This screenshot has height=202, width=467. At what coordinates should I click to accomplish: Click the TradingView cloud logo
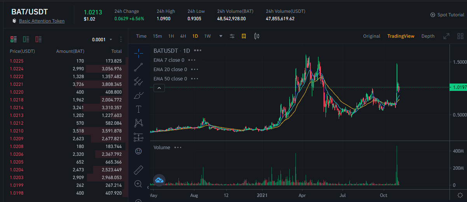pos(159,180)
